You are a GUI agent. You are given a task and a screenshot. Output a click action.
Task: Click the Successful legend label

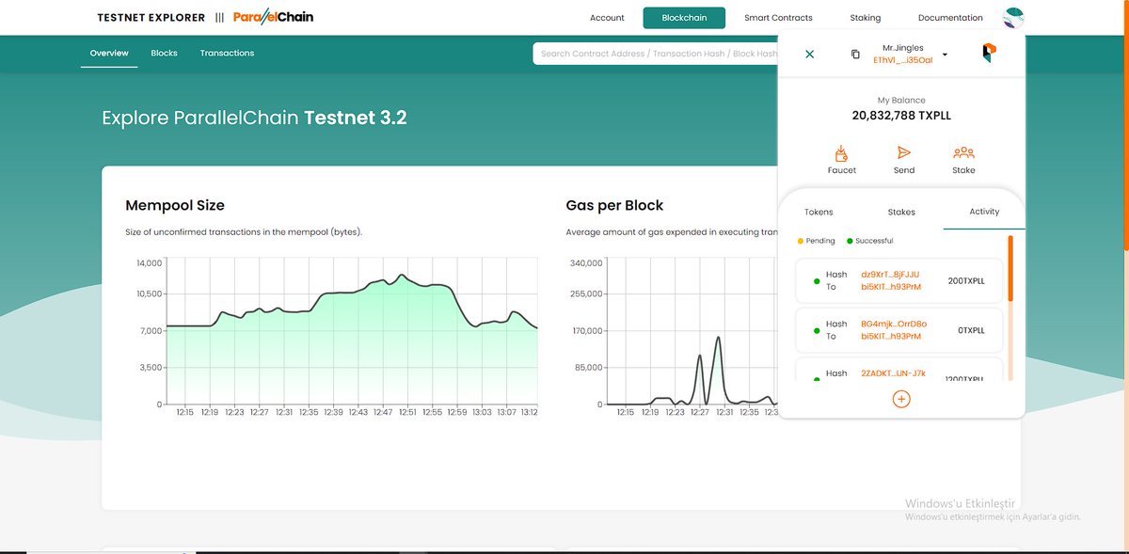[x=874, y=241]
